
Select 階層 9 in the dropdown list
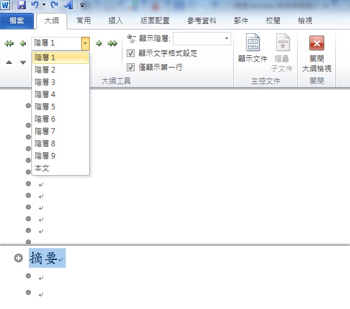point(60,155)
